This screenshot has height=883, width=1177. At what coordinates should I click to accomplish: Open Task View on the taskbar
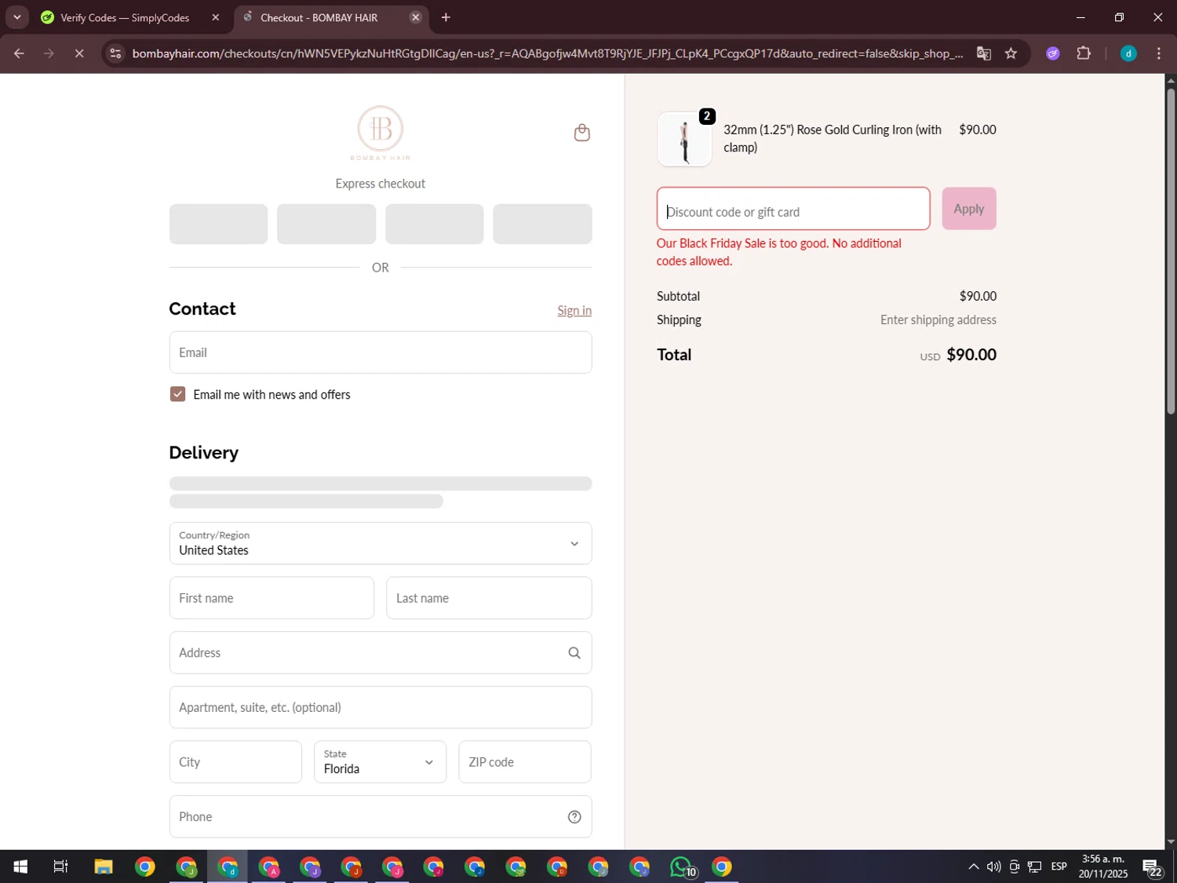pos(60,867)
